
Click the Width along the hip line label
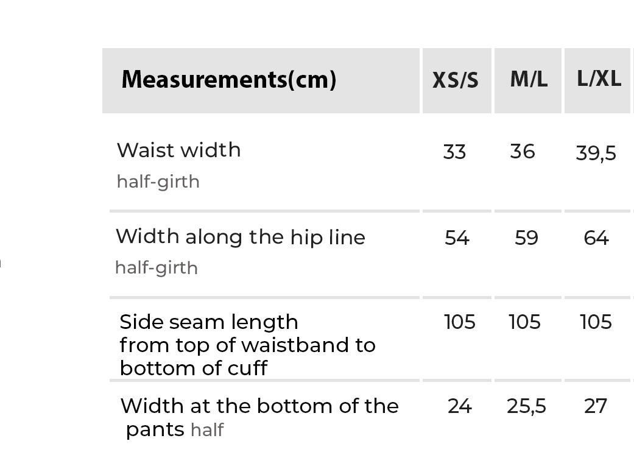click(240, 237)
